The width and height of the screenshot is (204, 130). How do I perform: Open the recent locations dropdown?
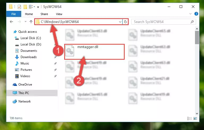25,21
